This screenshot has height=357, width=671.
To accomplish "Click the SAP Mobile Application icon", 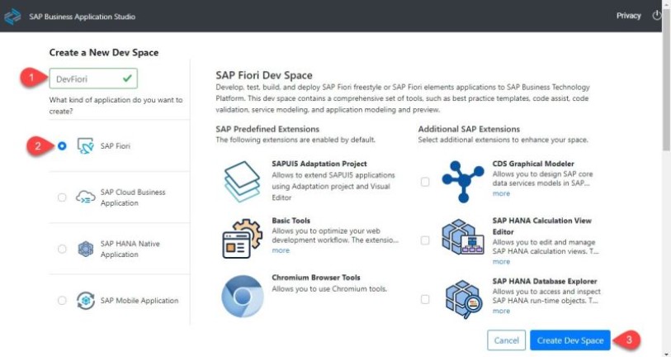I will [86, 301].
